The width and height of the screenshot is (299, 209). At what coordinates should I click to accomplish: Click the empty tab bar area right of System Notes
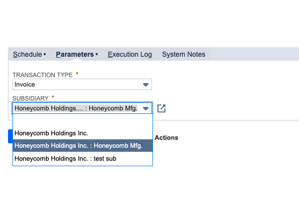click(x=254, y=54)
